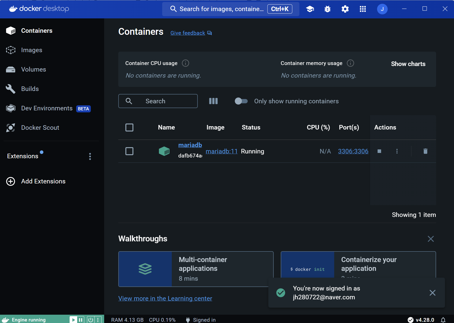Screen dimensions: 454x323
Task: Dismiss the signed-in notification
Action: coord(432,293)
